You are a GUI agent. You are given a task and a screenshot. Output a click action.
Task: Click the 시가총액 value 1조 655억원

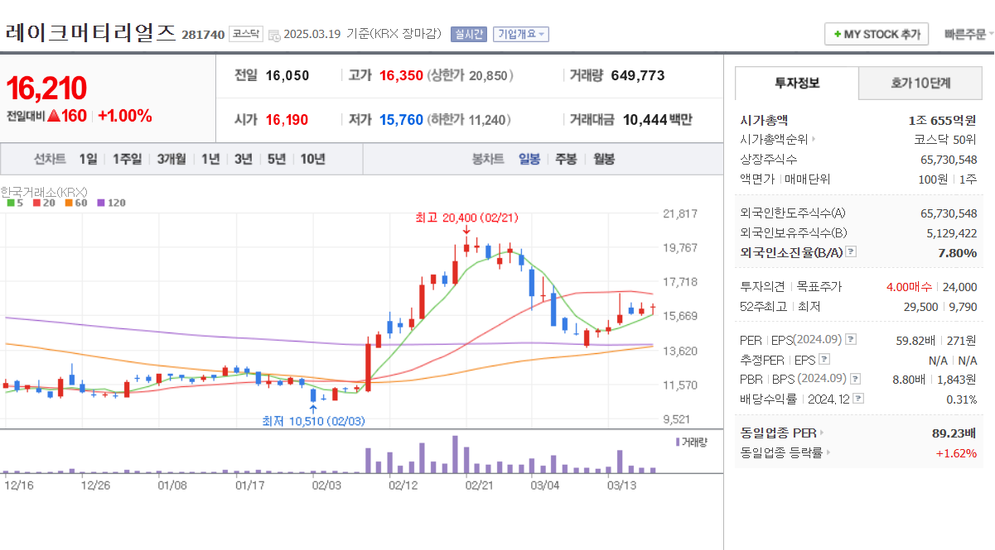coord(942,120)
